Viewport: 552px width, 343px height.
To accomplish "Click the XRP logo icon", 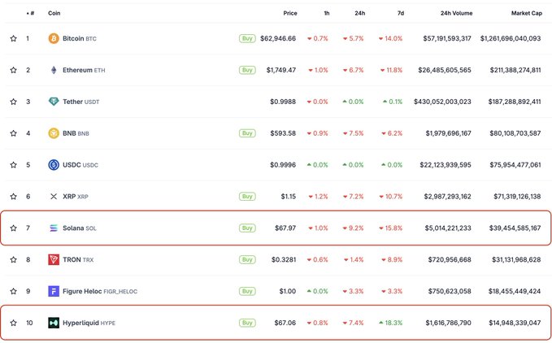I will pyautogui.click(x=54, y=197).
